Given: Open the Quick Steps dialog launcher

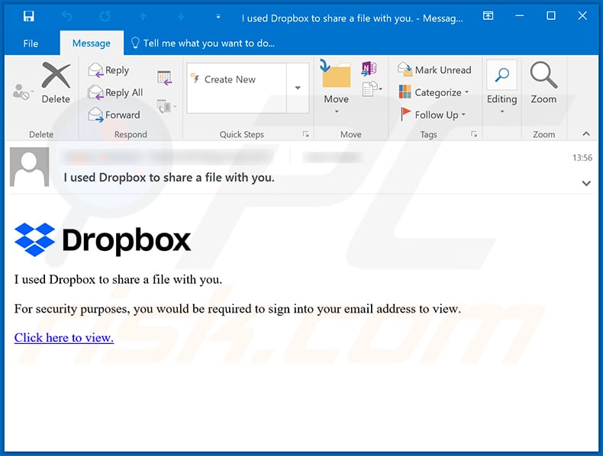Looking at the screenshot, I should click(x=306, y=134).
